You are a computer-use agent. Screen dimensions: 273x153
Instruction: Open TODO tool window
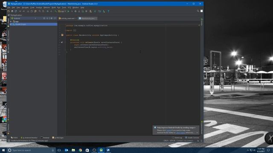14,138
